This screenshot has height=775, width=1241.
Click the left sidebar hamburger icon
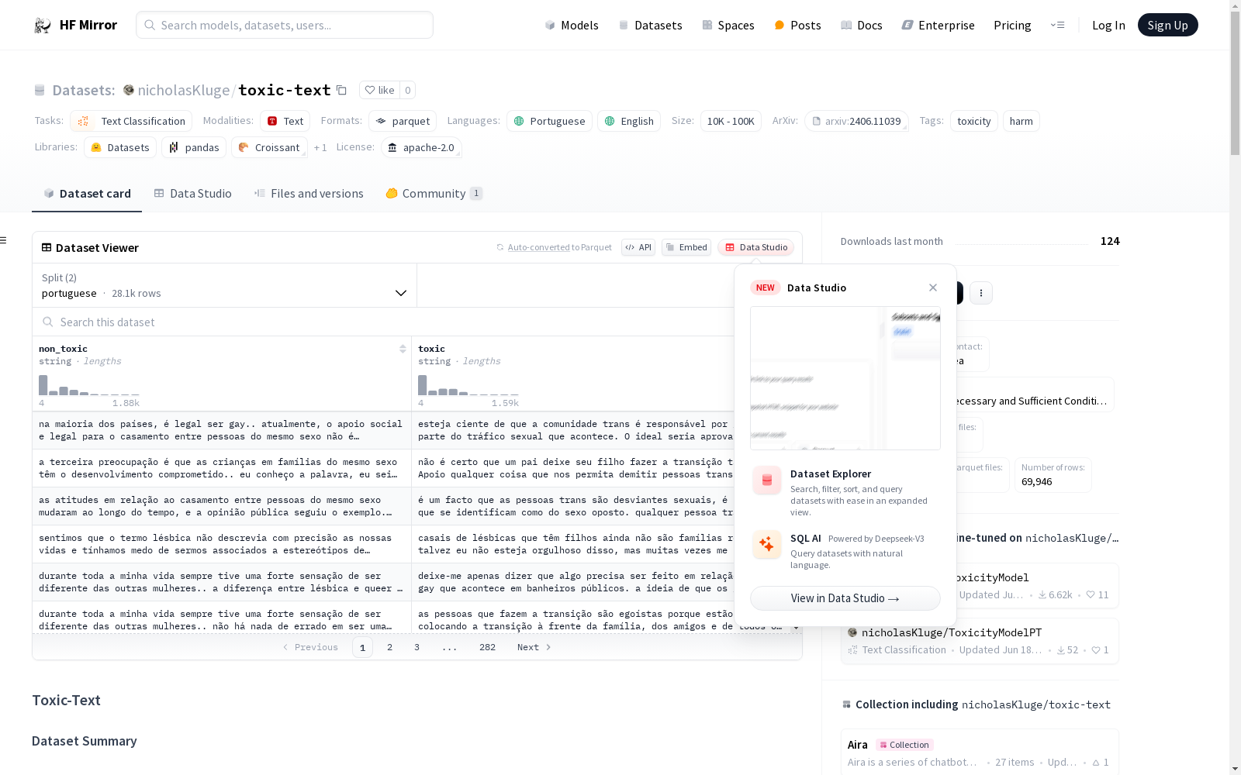pyautogui.click(x=4, y=240)
